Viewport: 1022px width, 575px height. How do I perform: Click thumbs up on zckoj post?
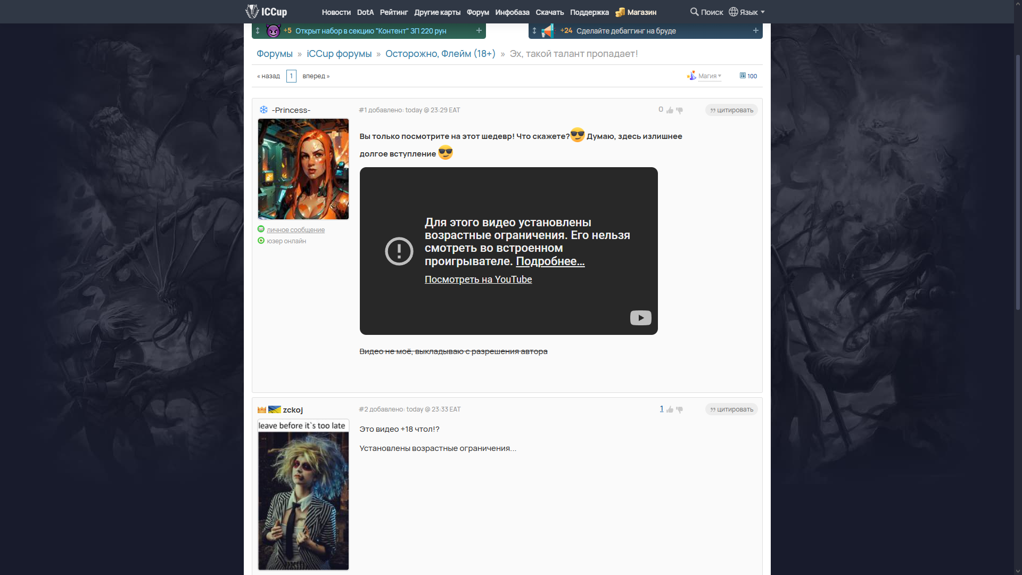point(670,409)
